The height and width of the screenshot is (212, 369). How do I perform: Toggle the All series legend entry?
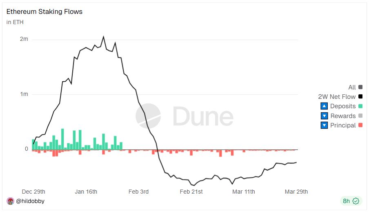352,87
